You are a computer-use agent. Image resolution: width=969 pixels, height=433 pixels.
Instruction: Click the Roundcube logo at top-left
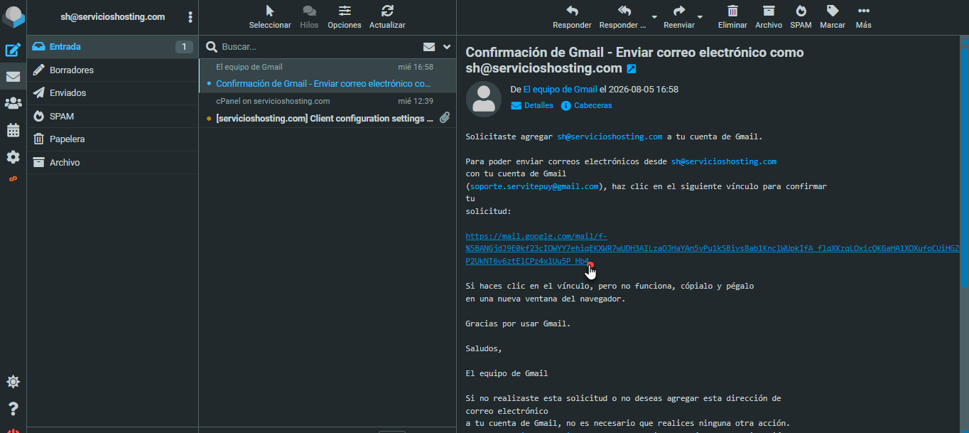(x=13, y=16)
